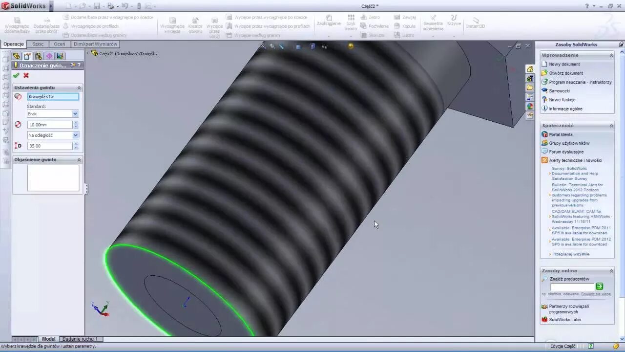Open Alerty techniczne i nowości feed
The height and width of the screenshot is (352, 625).
pyautogui.click(x=575, y=160)
